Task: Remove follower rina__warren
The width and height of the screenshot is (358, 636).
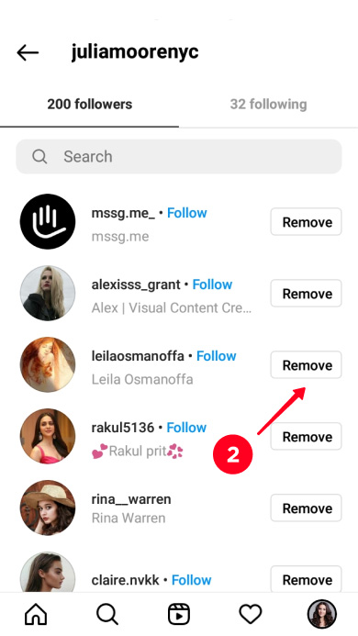Action: click(x=306, y=508)
